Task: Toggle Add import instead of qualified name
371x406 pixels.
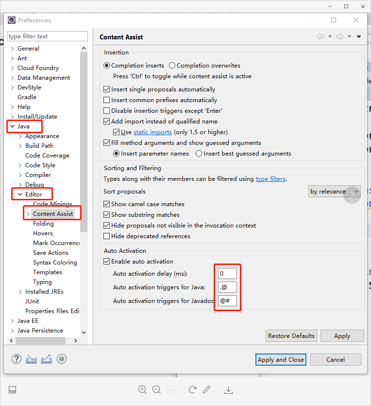Action: coord(106,122)
